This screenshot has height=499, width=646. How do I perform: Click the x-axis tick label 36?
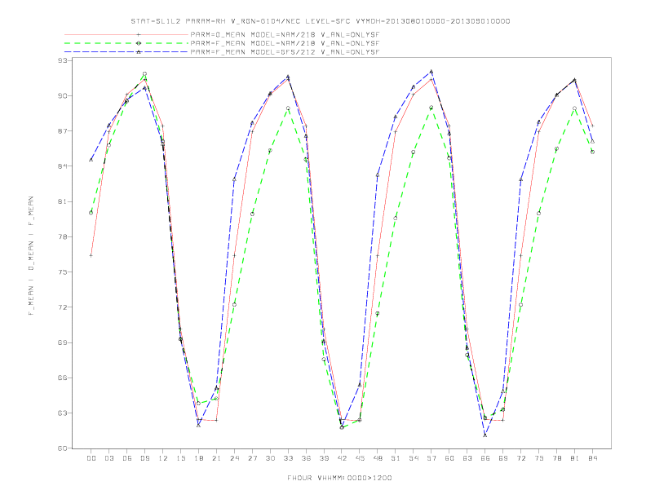306,458
